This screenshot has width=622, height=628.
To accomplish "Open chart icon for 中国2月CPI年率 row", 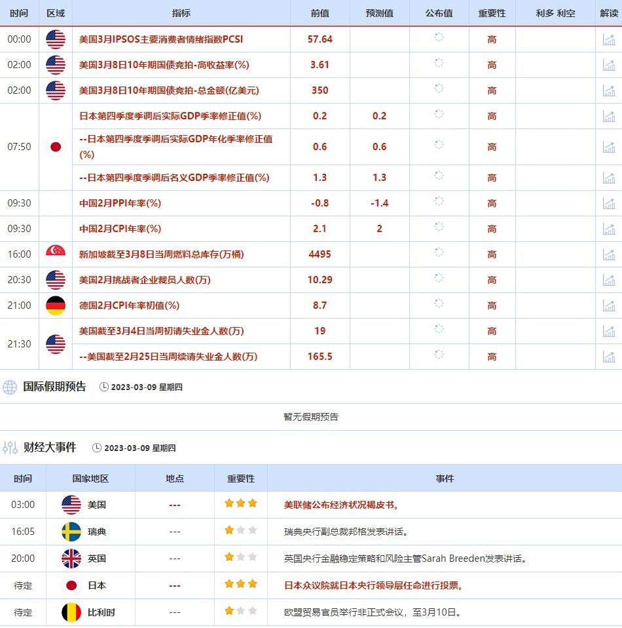I will (609, 229).
